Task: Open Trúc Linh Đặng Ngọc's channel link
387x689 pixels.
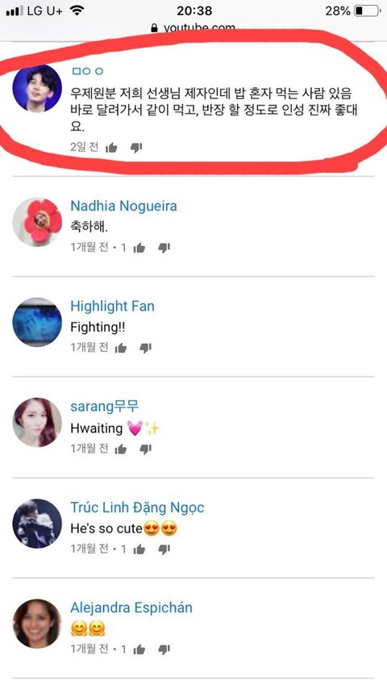Action: pyautogui.click(x=138, y=507)
